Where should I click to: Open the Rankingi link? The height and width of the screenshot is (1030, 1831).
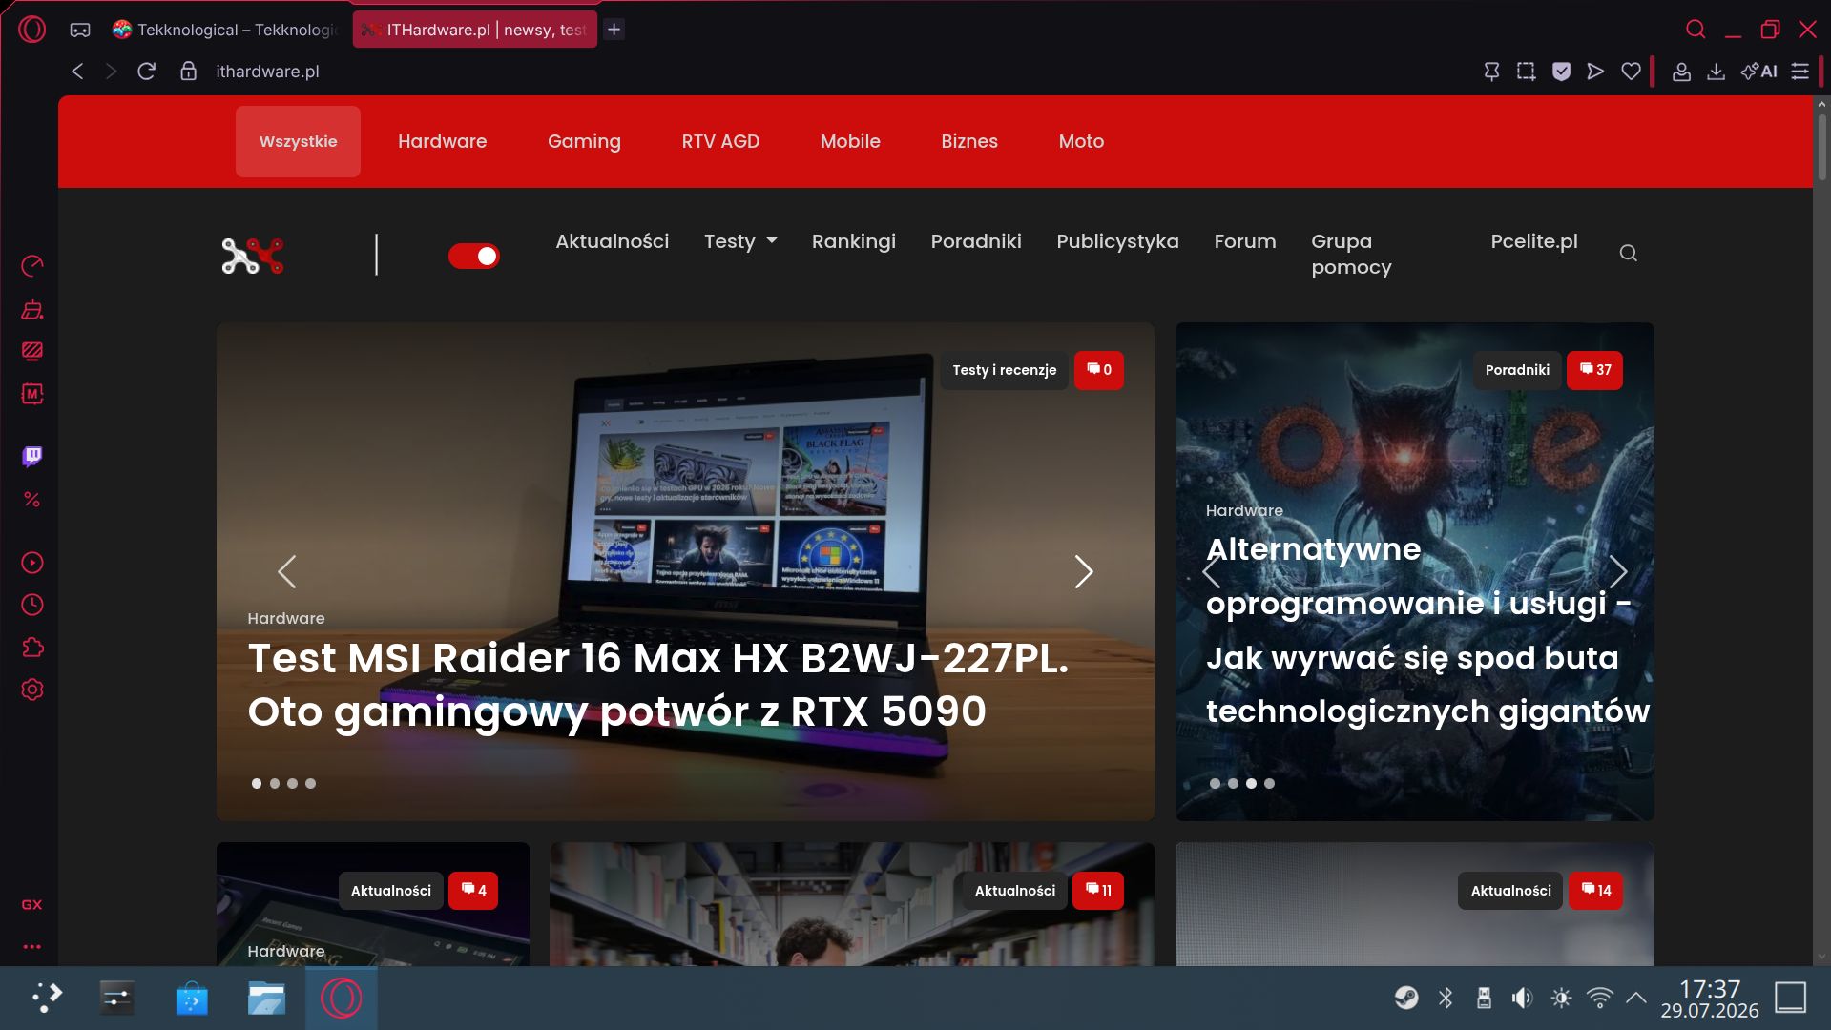pyautogui.click(x=854, y=241)
